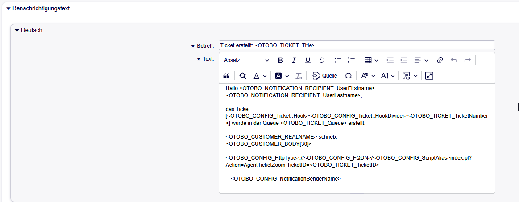519x202 pixels.
Task: Open the text alignment dropdown
Action: coord(421,60)
